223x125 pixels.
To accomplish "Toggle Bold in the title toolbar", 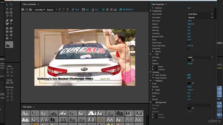I will tap(60, 10).
